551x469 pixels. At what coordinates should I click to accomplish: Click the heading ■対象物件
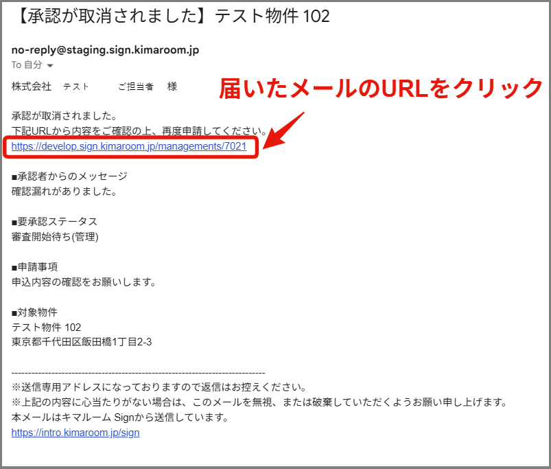coord(34,312)
